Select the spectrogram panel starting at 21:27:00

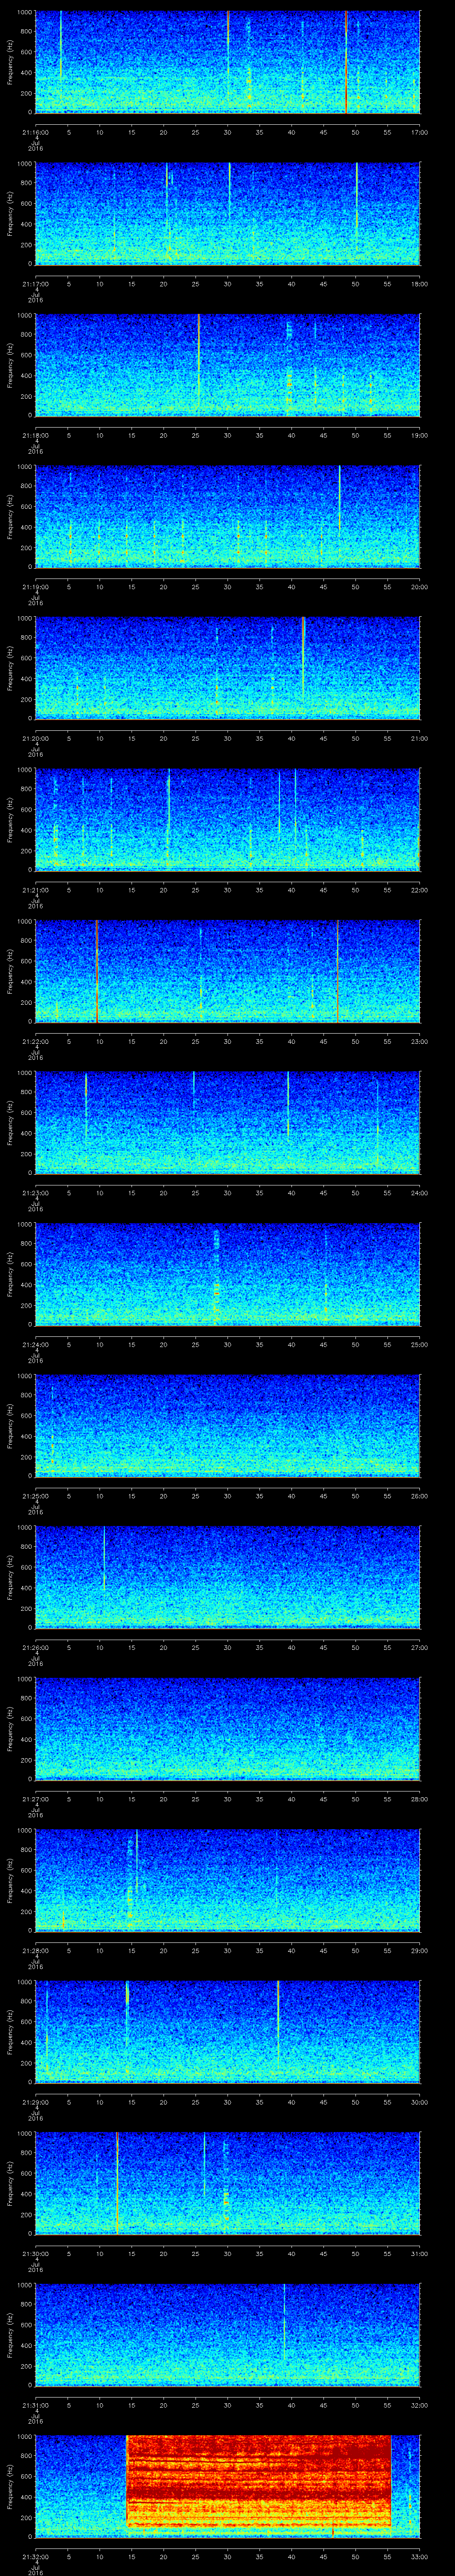(x=227, y=1728)
